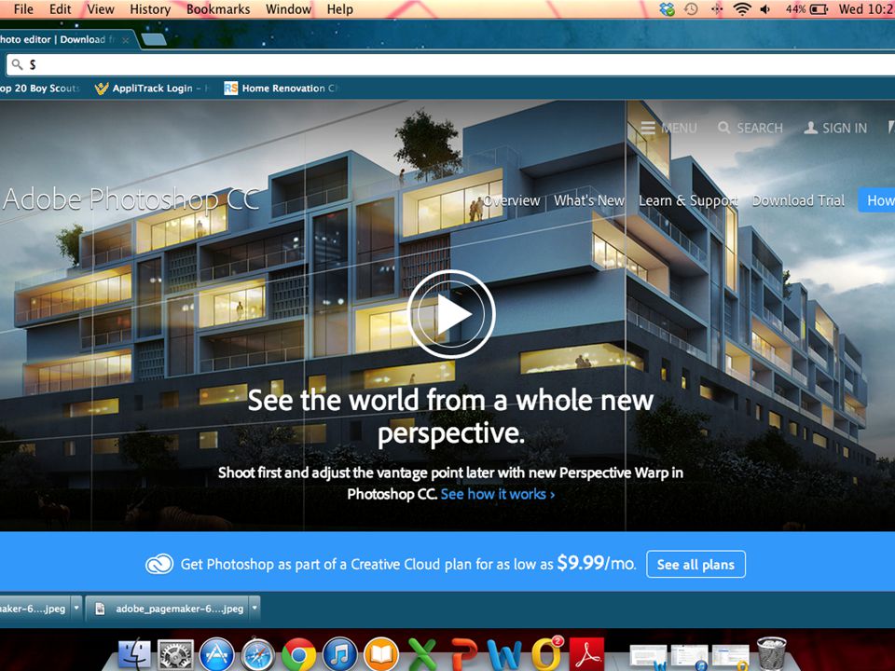Follow the See how it works link
Image resolution: width=895 pixels, height=671 pixels.
point(497,494)
